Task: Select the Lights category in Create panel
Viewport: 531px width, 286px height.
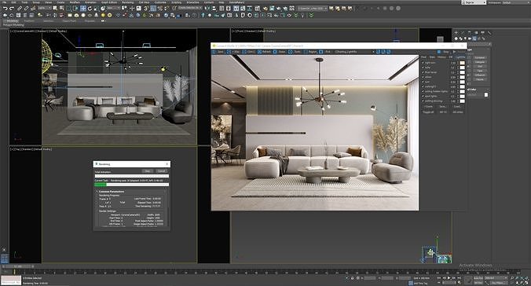Action: point(465,38)
